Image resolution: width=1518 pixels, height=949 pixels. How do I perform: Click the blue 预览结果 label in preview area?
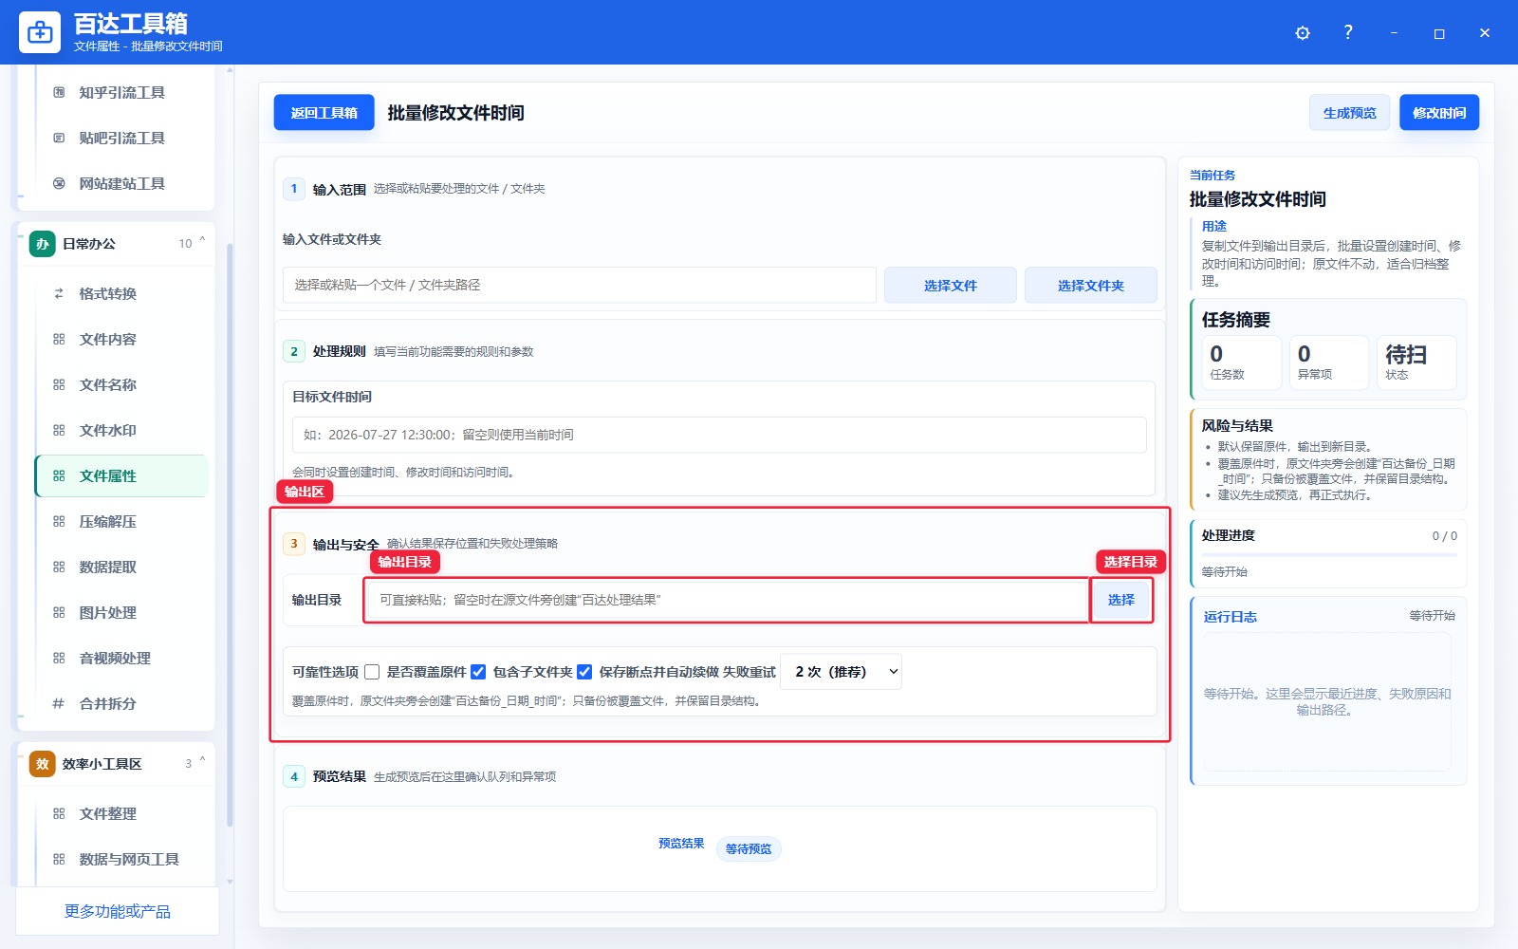(x=681, y=843)
